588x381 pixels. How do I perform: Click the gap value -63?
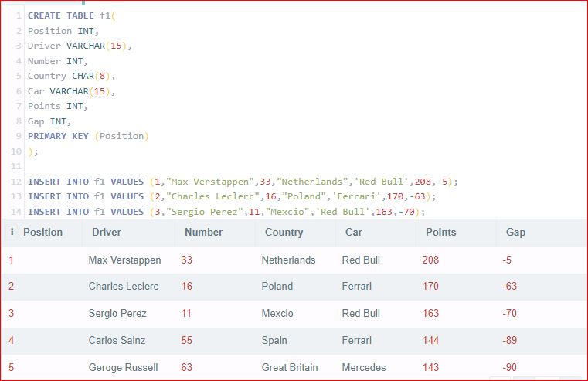510,286
